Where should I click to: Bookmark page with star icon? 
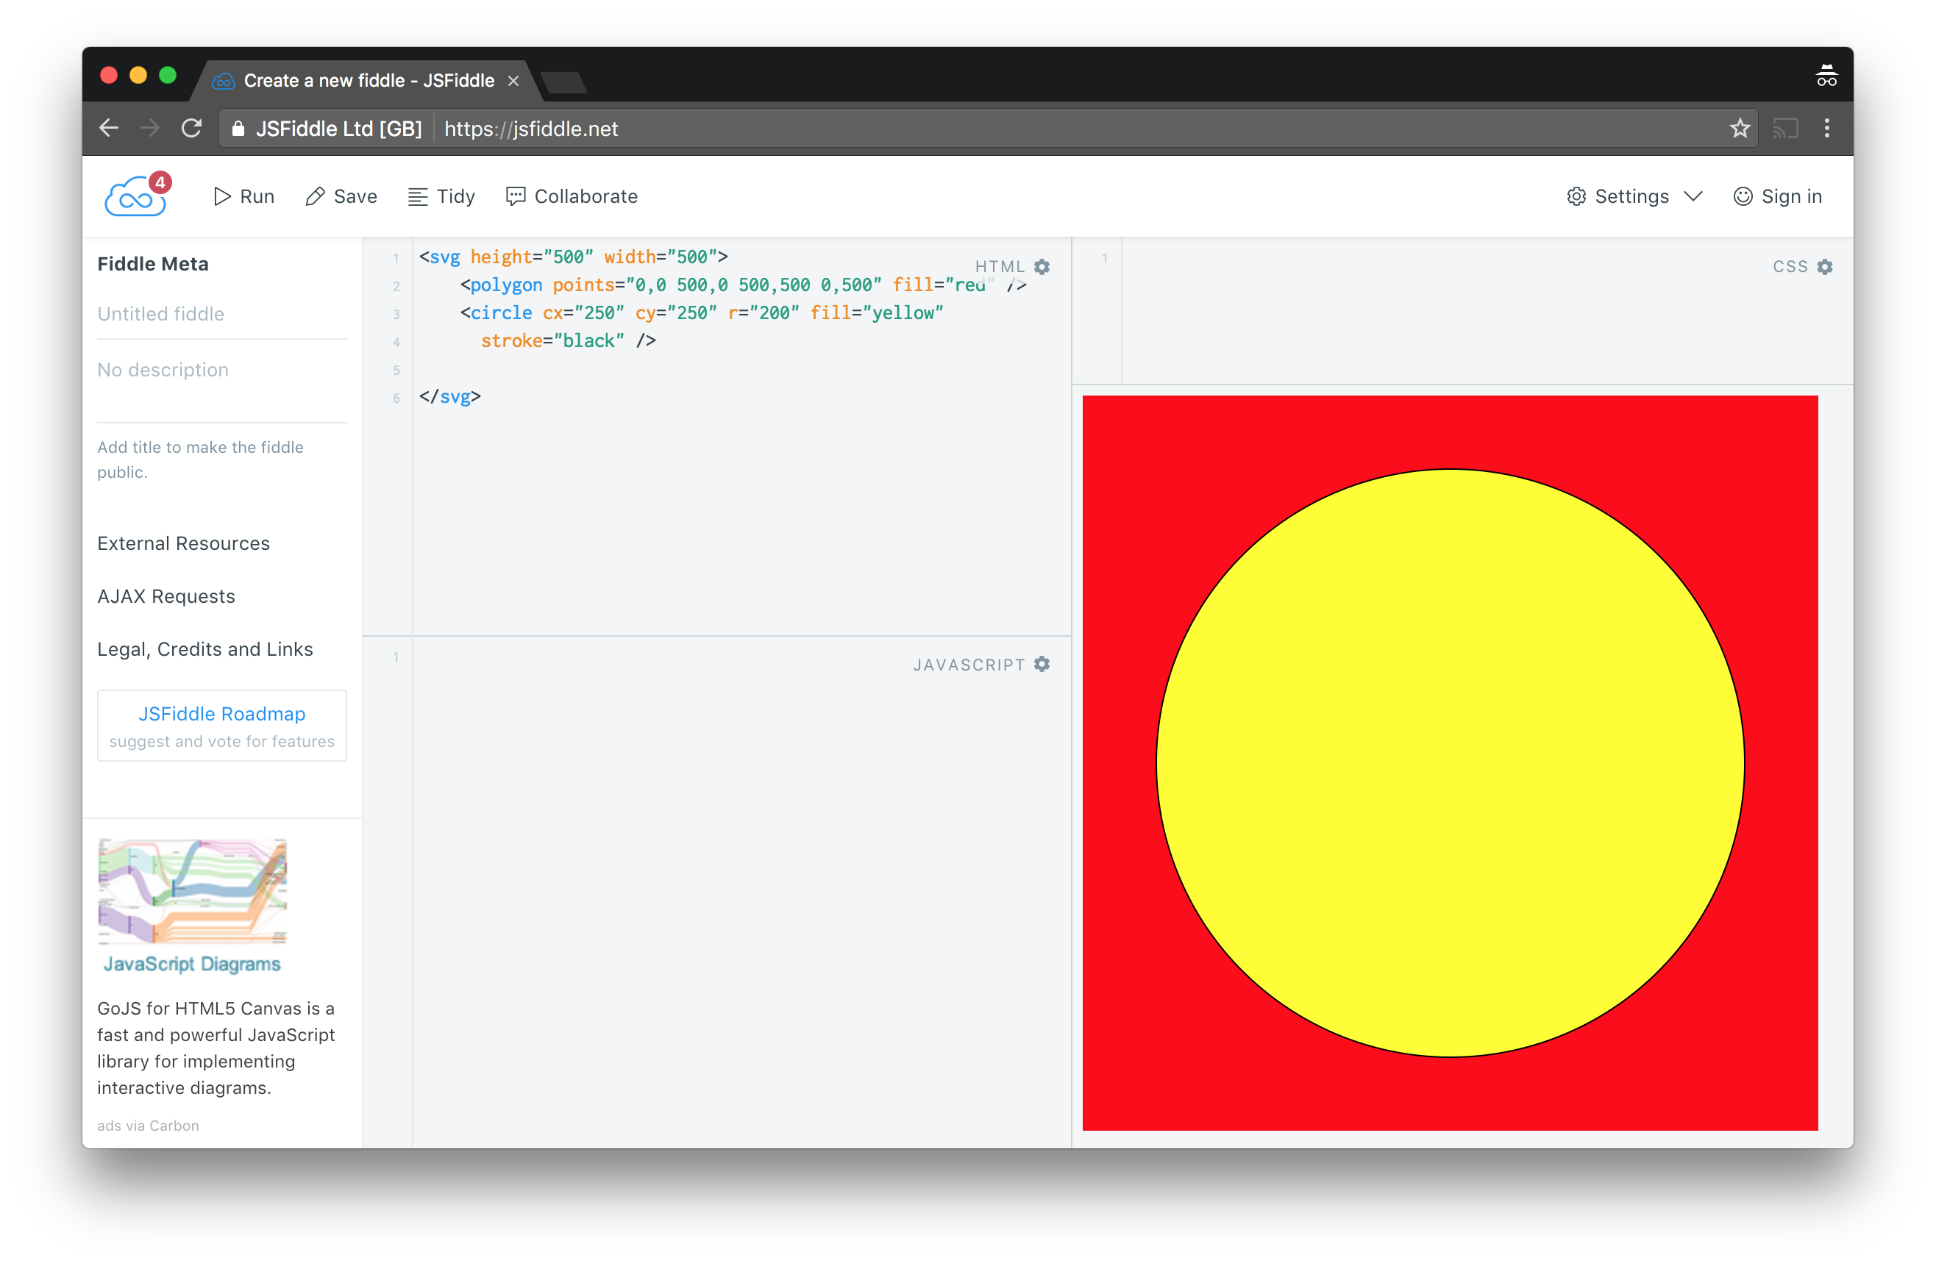(x=1739, y=129)
